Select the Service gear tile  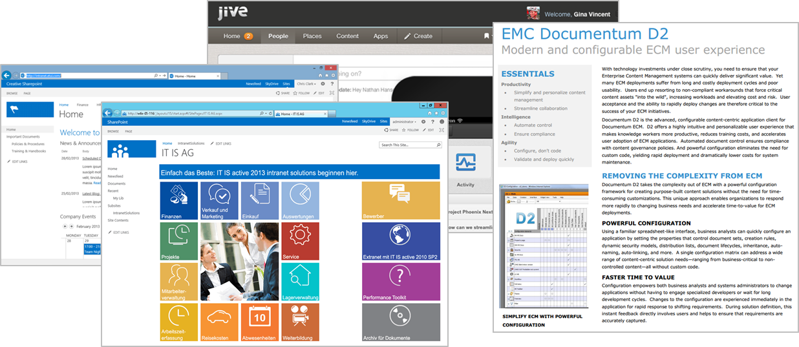click(x=300, y=241)
